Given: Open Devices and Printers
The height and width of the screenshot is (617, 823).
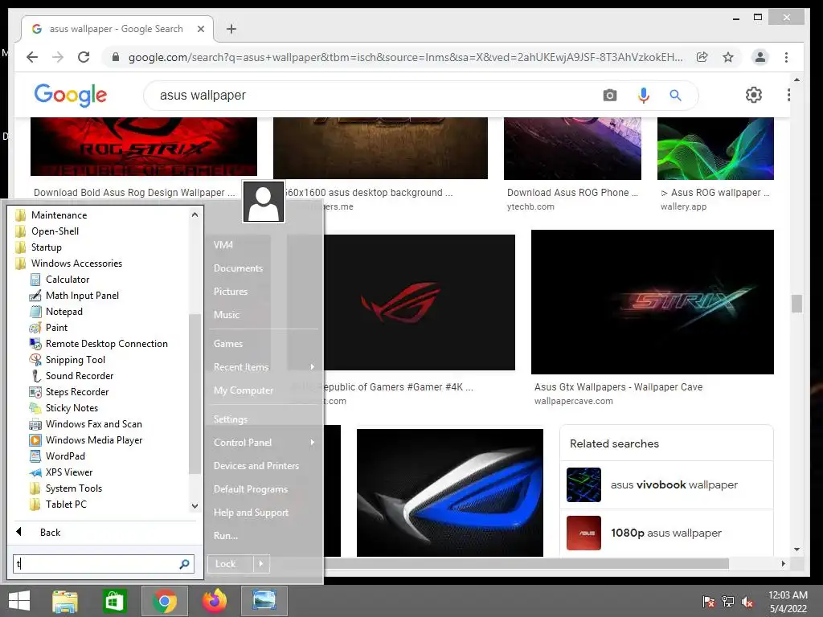Looking at the screenshot, I should coord(256,466).
